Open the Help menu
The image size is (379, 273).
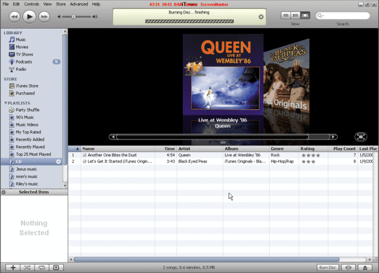[x=96, y=4]
